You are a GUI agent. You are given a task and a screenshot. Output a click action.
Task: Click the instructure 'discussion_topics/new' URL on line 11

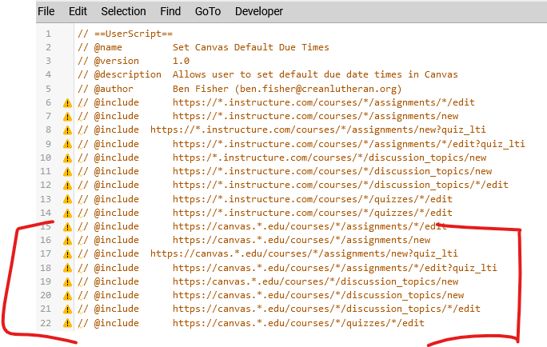[x=332, y=171]
